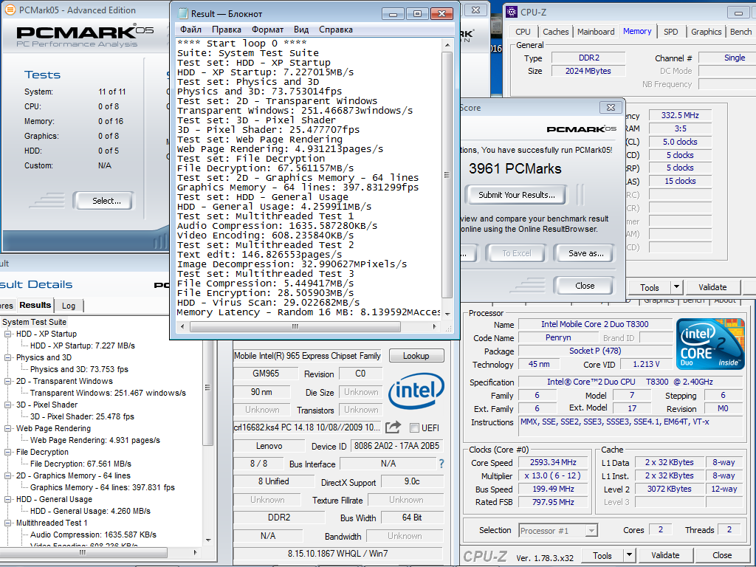Image resolution: width=756 pixels, height=567 pixels.
Task: Open the Bench tab in CPU-Z
Action: [x=740, y=32]
